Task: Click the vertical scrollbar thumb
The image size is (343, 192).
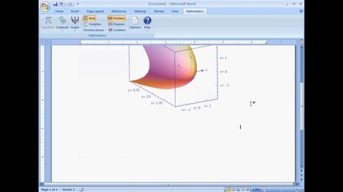Action: point(302,106)
